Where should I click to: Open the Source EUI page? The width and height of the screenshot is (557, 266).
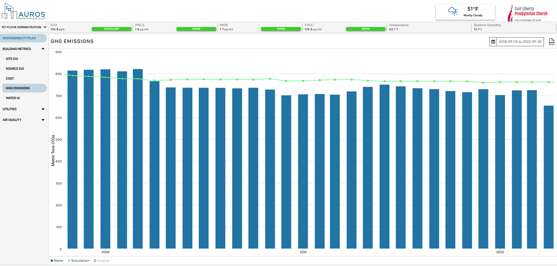(x=15, y=69)
